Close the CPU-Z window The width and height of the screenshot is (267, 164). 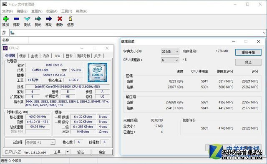pos(107,48)
